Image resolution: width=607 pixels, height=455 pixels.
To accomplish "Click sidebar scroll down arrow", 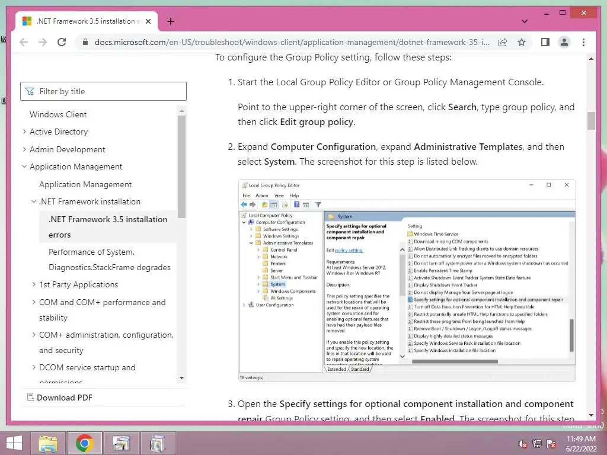I will click(181, 377).
